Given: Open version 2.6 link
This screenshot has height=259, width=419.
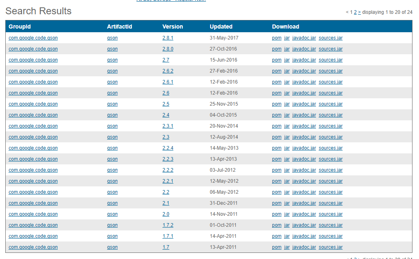Looking at the screenshot, I should [x=166, y=93].
